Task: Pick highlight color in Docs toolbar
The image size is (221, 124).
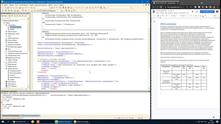Action: [x=205, y=16]
